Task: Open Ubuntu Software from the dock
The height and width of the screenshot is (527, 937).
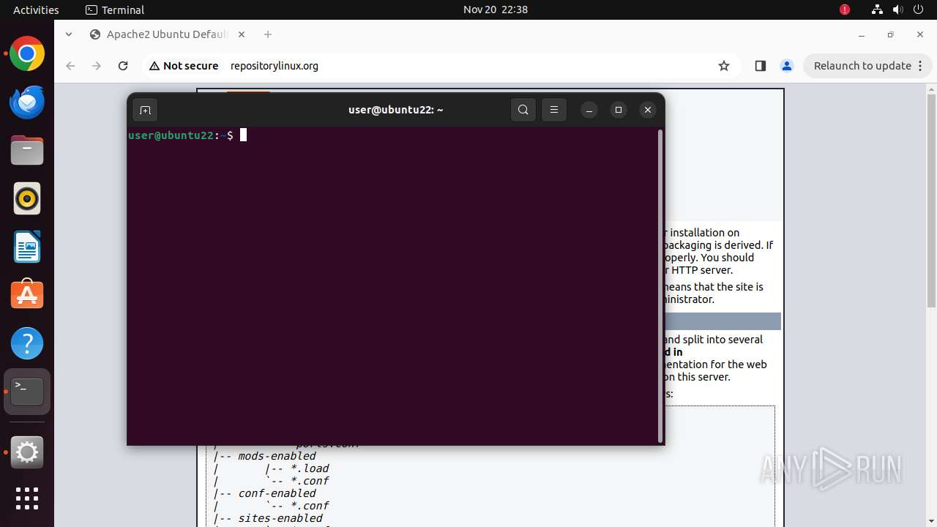Action: click(27, 295)
